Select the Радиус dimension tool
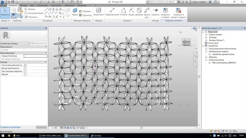 click(131, 12)
